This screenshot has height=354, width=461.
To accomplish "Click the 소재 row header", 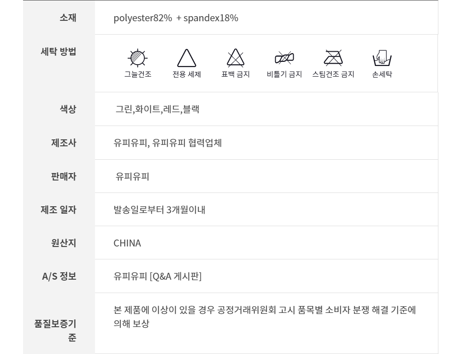I will point(68,18).
